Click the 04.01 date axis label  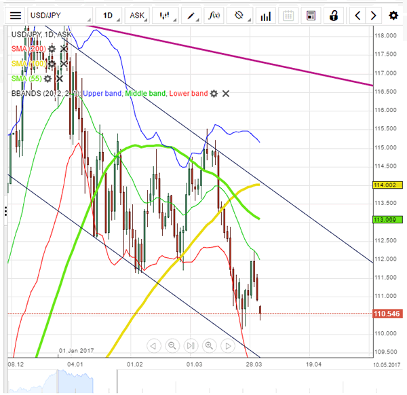tap(75, 364)
